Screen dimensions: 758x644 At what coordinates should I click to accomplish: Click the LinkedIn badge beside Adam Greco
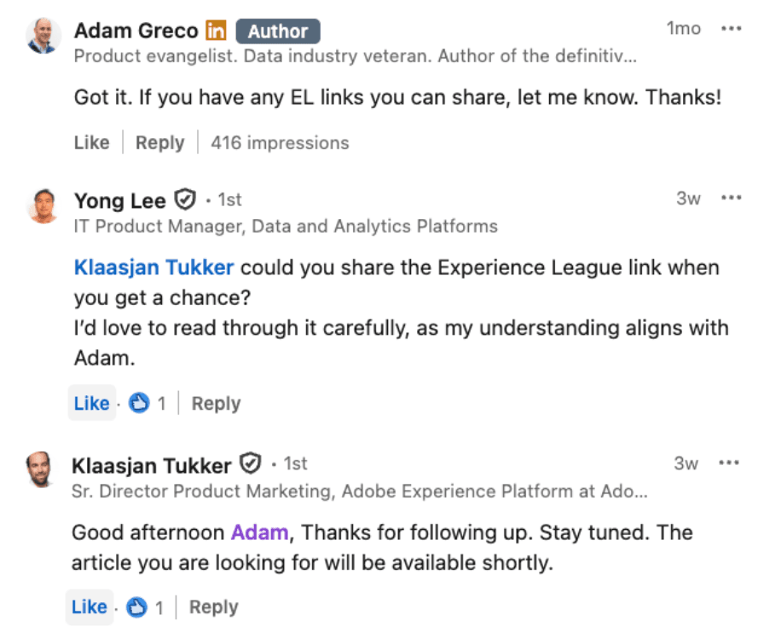[215, 32]
